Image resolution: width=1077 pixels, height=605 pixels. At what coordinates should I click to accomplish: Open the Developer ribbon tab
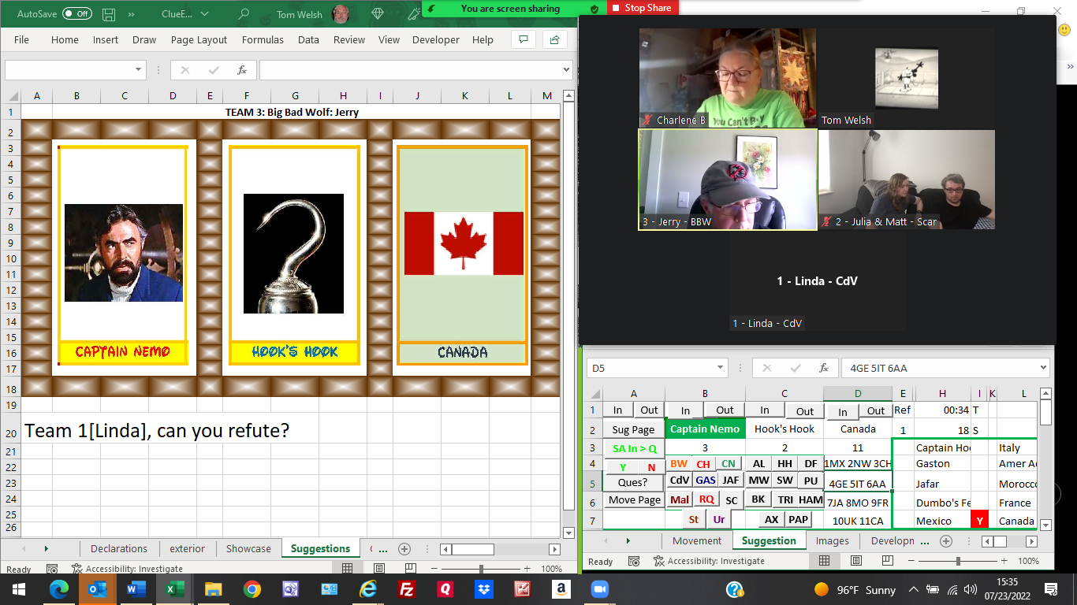[x=436, y=39]
